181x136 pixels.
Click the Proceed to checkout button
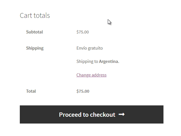pos(92,114)
